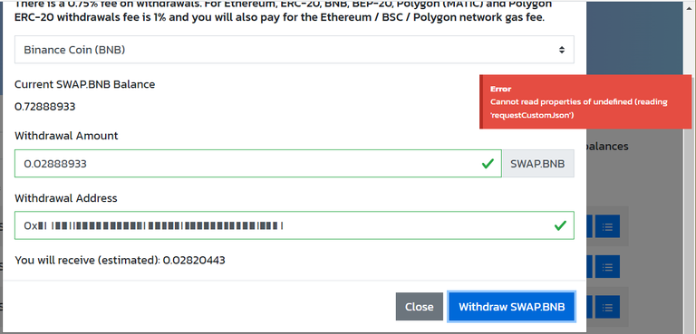696x334 pixels.
Task: Click the Withdrawal Address label
Action: point(65,198)
